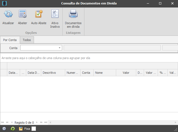Print Documentos em dívida listing
The height and width of the screenshot is (132, 178).
(x=73, y=14)
